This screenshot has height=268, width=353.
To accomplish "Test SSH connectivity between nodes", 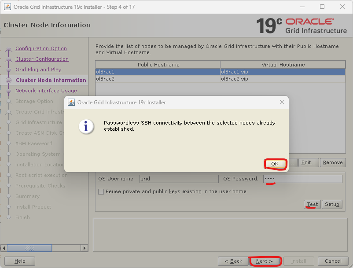I will (x=312, y=204).
